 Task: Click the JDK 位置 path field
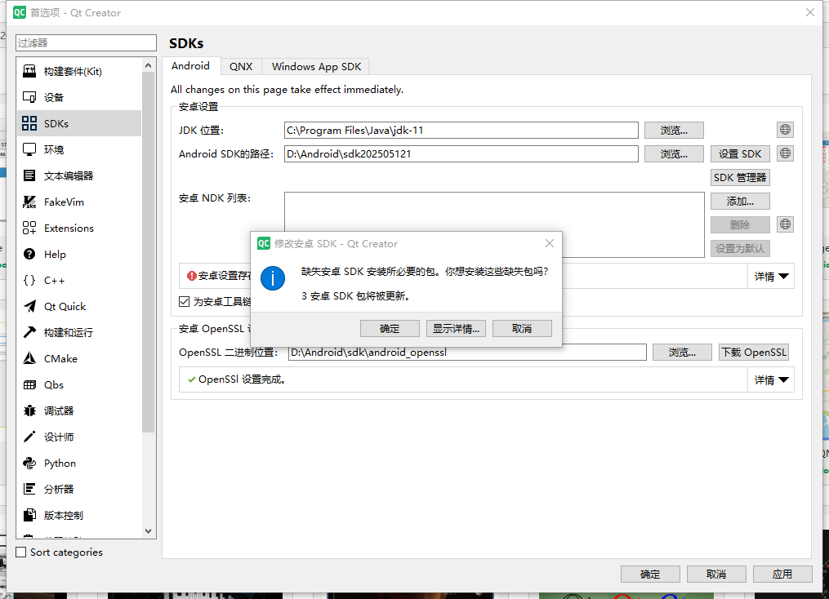coord(461,130)
